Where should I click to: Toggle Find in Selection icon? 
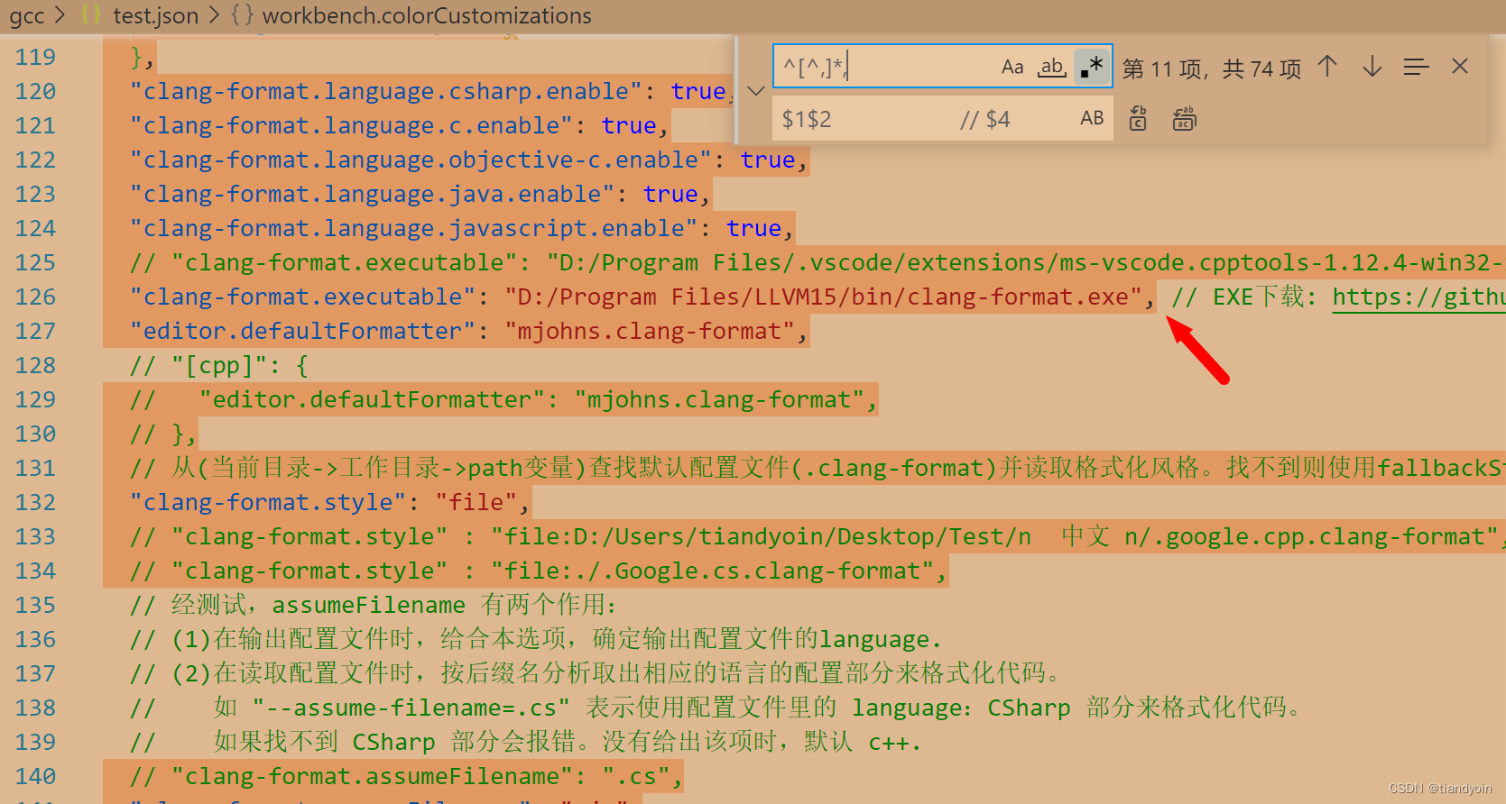click(x=1417, y=67)
